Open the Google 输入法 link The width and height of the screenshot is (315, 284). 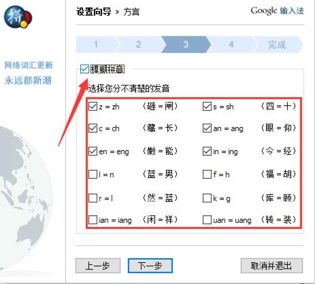point(277,11)
